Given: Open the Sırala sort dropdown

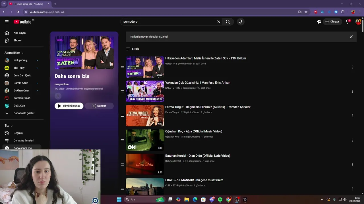Looking at the screenshot, I should coord(133,49).
